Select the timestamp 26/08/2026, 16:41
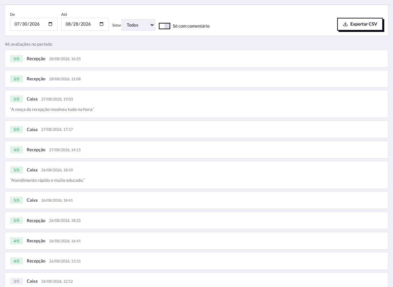This screenshot has width=393, height=287. 65,241
